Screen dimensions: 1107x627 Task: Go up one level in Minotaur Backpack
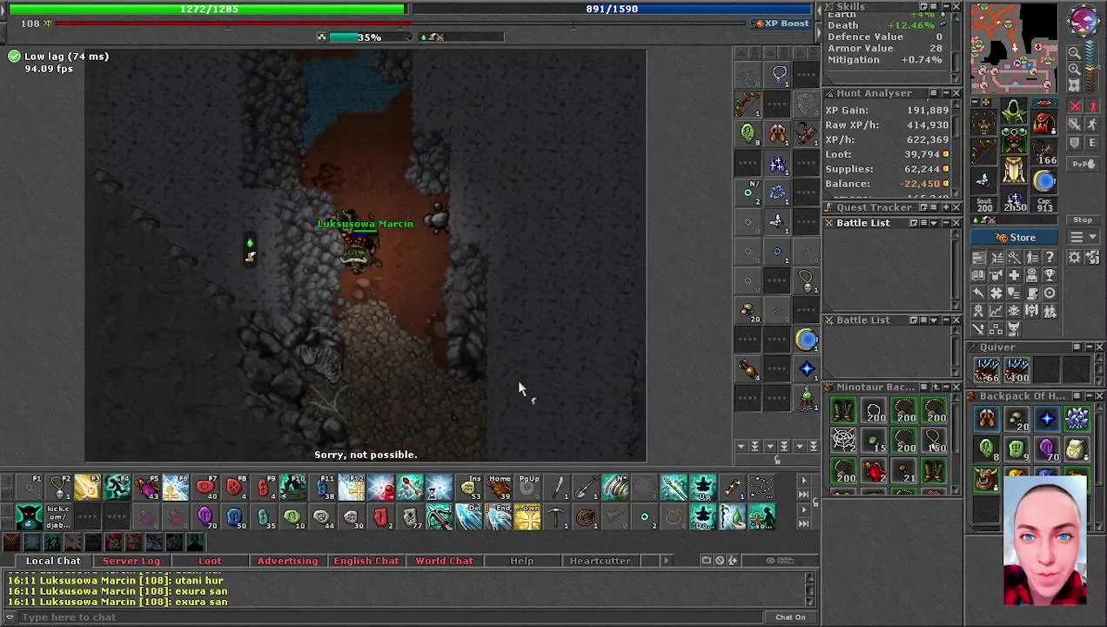point(936,387)
